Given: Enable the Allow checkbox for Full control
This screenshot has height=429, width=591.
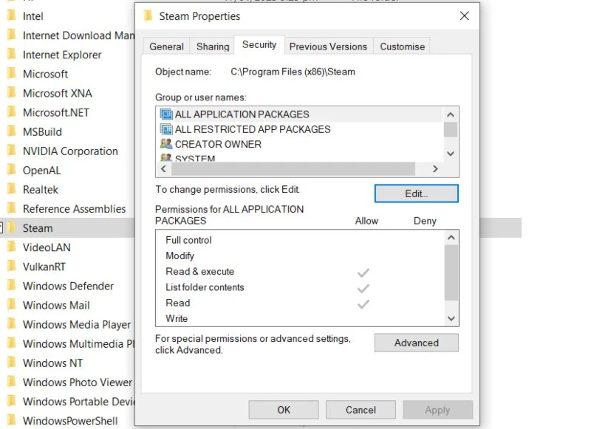Looking at the screenshot, I should [363, 239].
